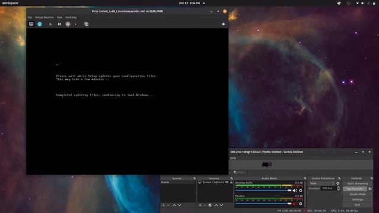Detach the Sources dock panel icon
Viewport: 379px width, 213px height.
point(232,178)
